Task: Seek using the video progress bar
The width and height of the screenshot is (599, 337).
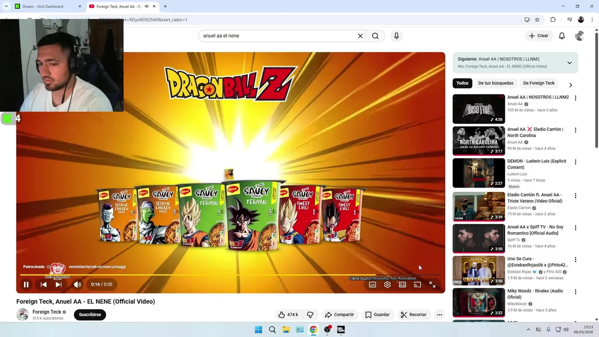Action: pyautogui.click(x=230, y=275)
